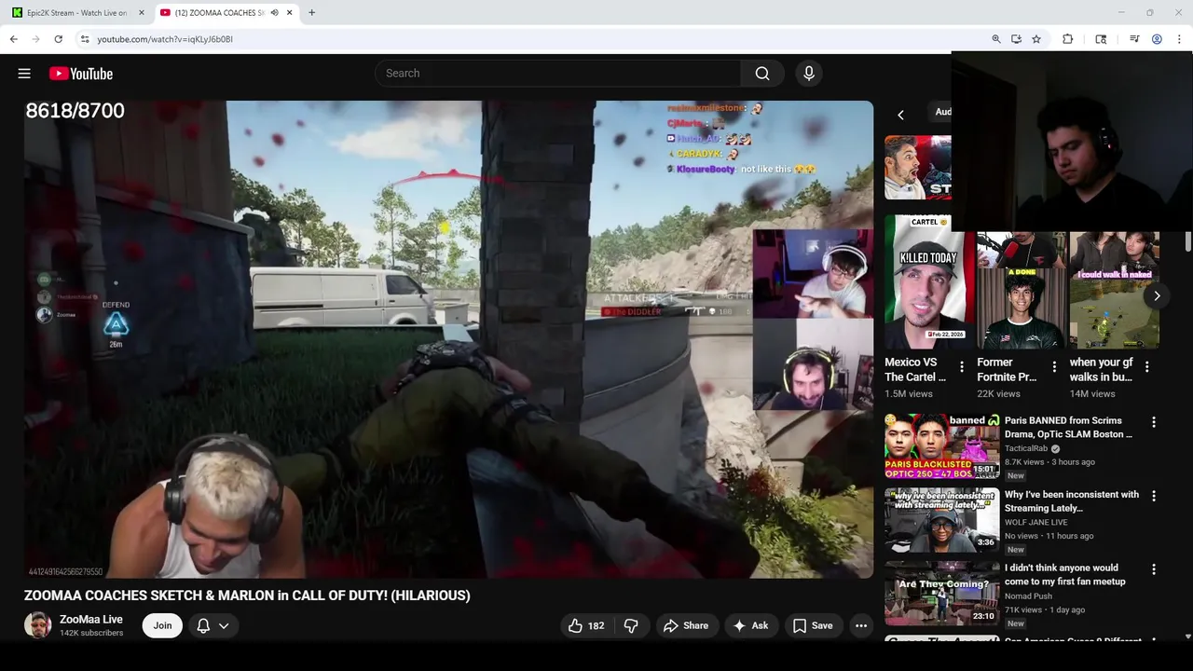1193x671 pixels.
Task: Open options for Mexico VS The Cartel short
Action: pyautogui.click(x=962, y=367)
